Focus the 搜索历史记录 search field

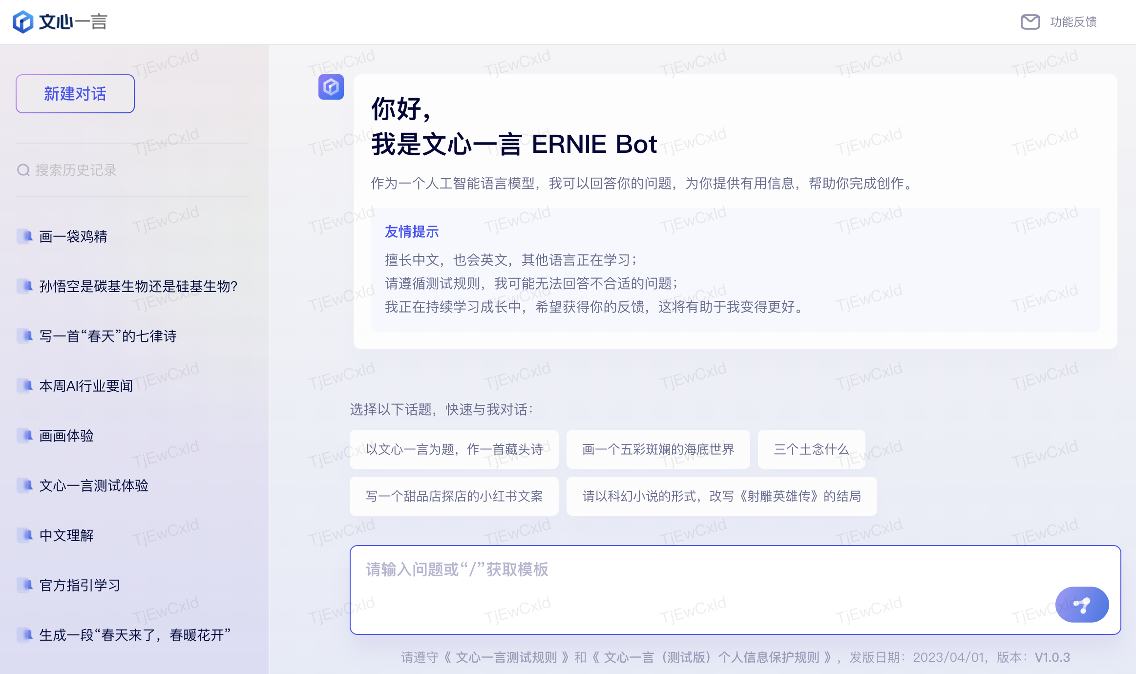click(x=132, y=170)
